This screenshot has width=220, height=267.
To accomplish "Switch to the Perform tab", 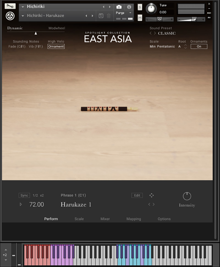I will point(51,219).
